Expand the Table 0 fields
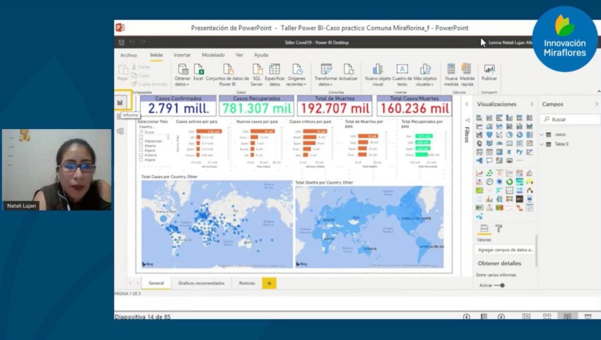Viewport: 601px width, 340px height. coord(542,144)
